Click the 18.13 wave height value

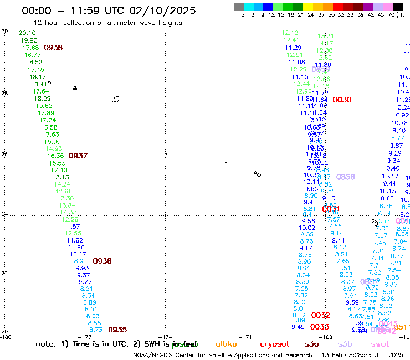pos(60,177)
